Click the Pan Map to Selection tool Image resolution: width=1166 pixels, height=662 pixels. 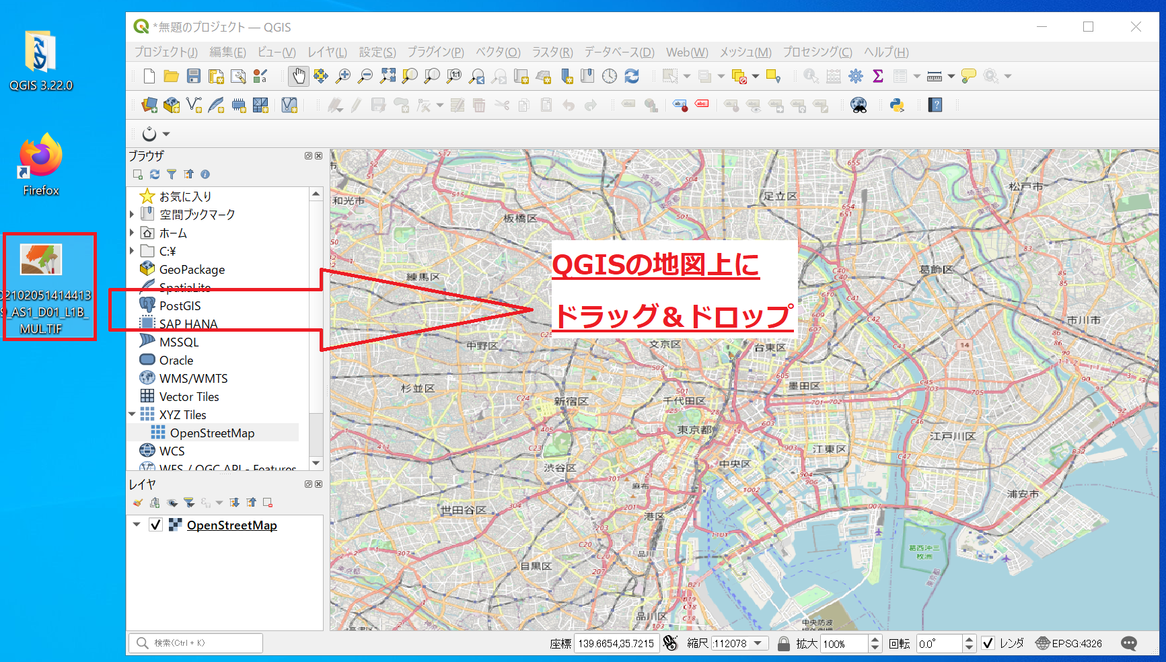(x=321, y=76)
